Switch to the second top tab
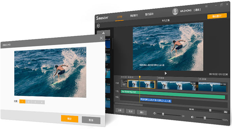The height and width of the screenshot is (129, 232). [x=134, y=15]
